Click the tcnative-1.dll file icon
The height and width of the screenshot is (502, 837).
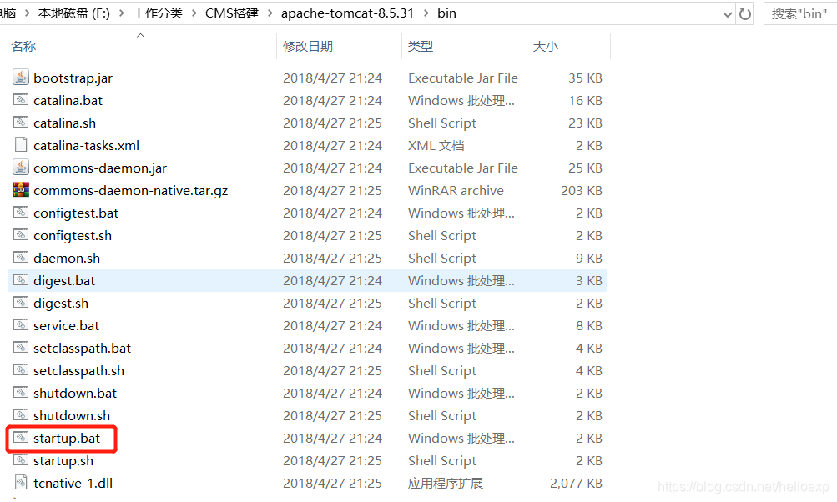coord(21,483)
